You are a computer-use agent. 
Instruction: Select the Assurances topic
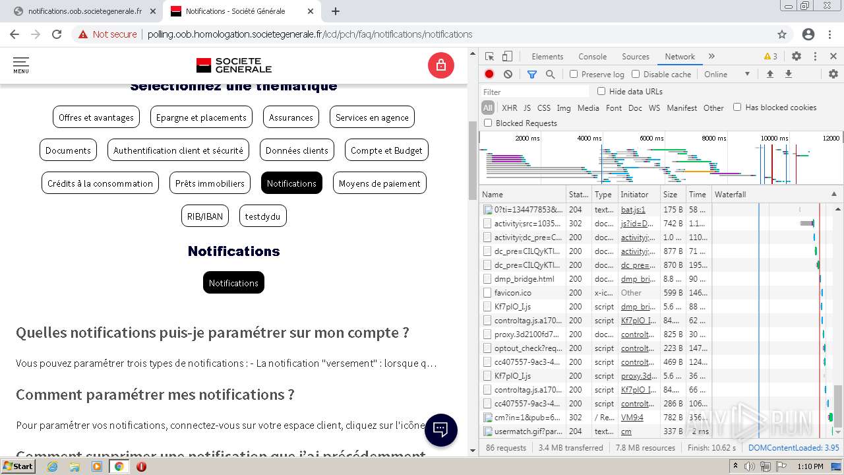pyautogui.click(x=291, y=117)
